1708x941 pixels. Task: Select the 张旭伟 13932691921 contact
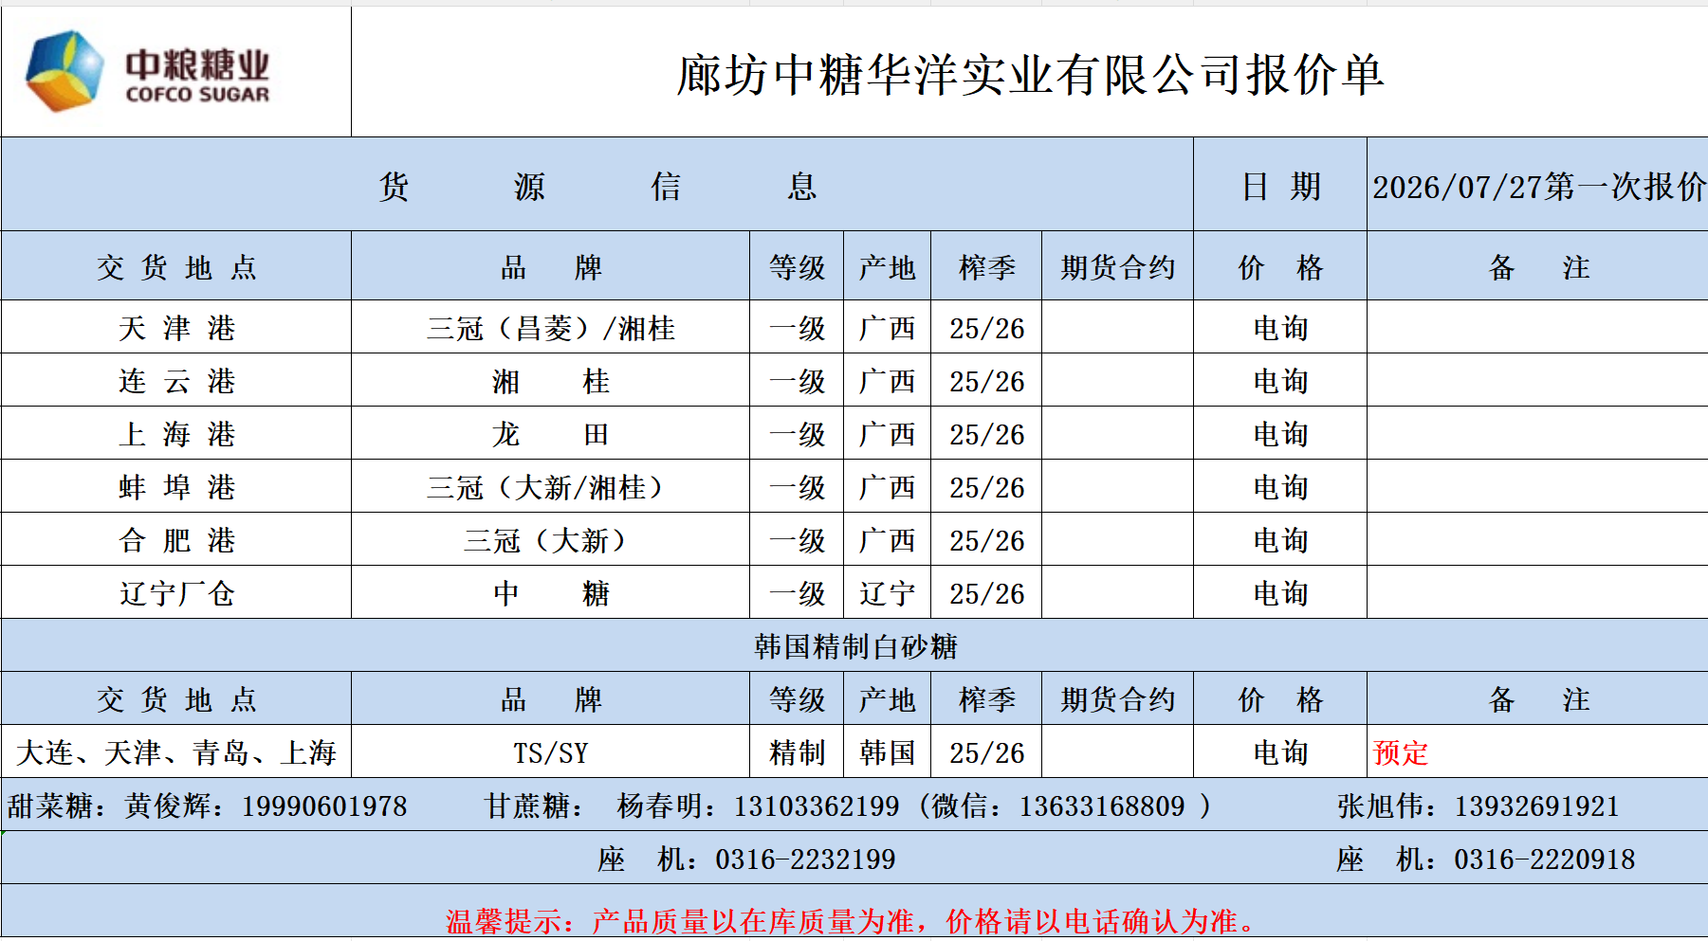[1478, 805]
